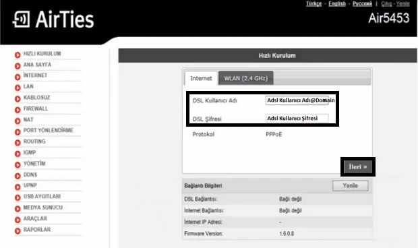Click the red arrow icon beside RAPORLAR
This screenshot has width=418, height=248.
[x=18, y=231]
